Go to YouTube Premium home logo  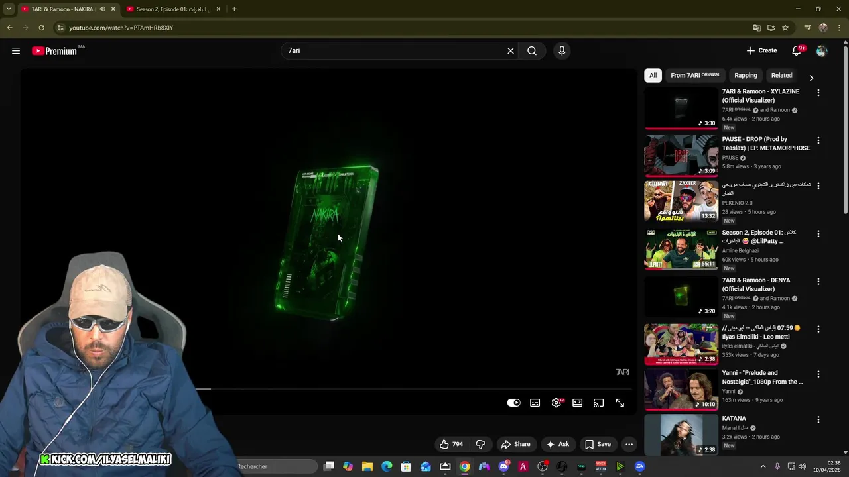54,51
